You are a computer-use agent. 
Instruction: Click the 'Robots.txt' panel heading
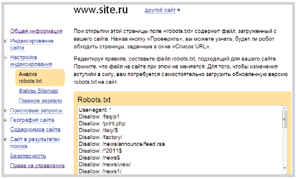(94, 100)
